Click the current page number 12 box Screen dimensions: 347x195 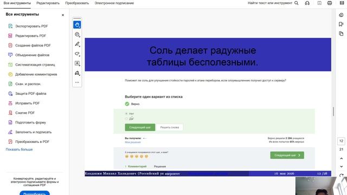tap(341, 141)
